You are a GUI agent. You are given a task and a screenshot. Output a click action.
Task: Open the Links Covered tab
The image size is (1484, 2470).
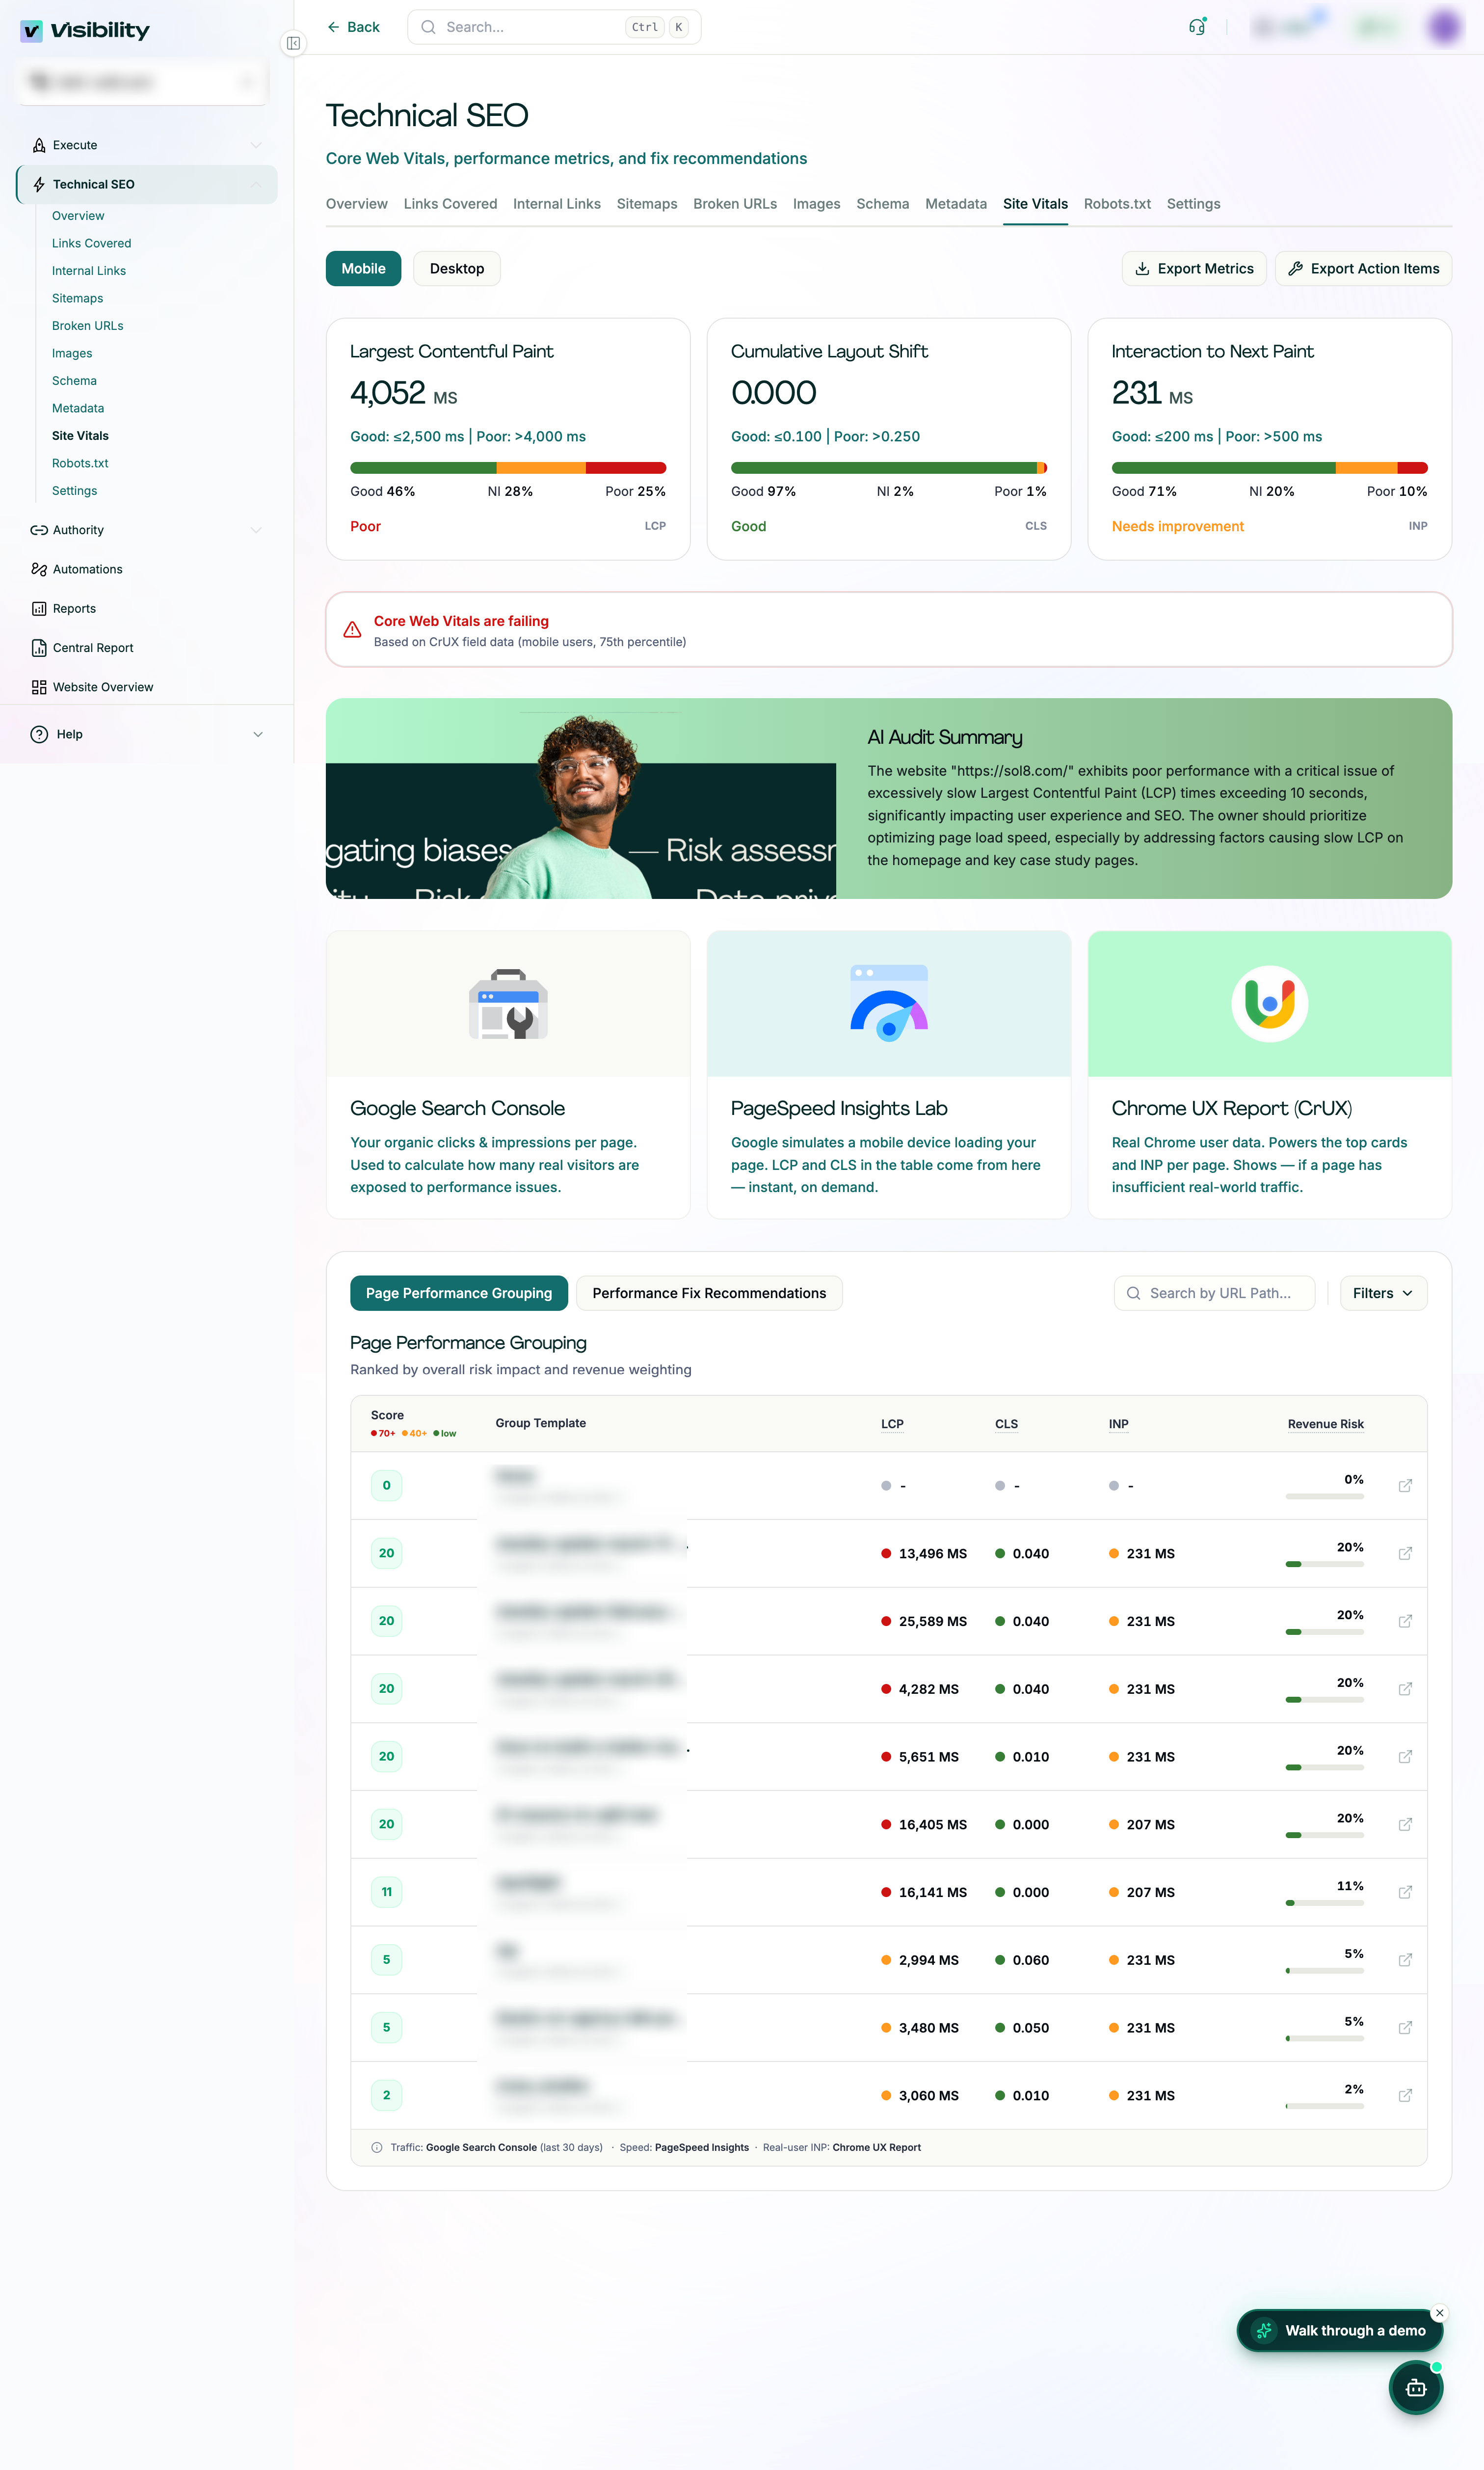450,204
